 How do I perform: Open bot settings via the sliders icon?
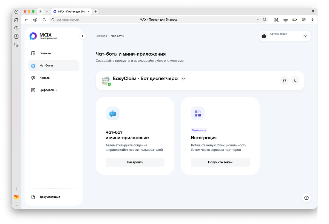point(295,81)
